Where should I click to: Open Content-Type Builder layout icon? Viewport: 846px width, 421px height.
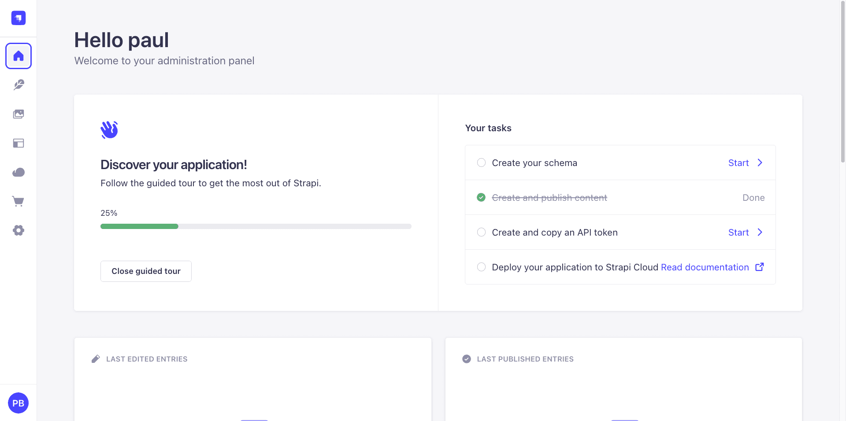tap(19, 143)
